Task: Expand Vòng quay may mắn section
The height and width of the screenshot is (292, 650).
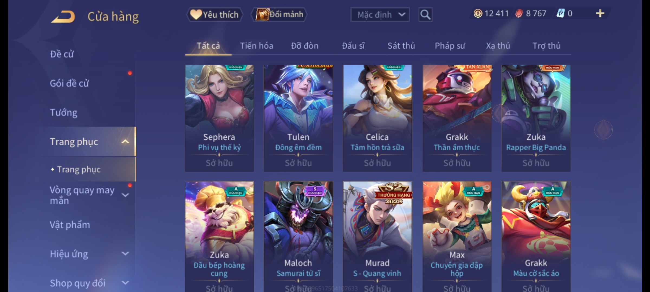Action: 125,195
